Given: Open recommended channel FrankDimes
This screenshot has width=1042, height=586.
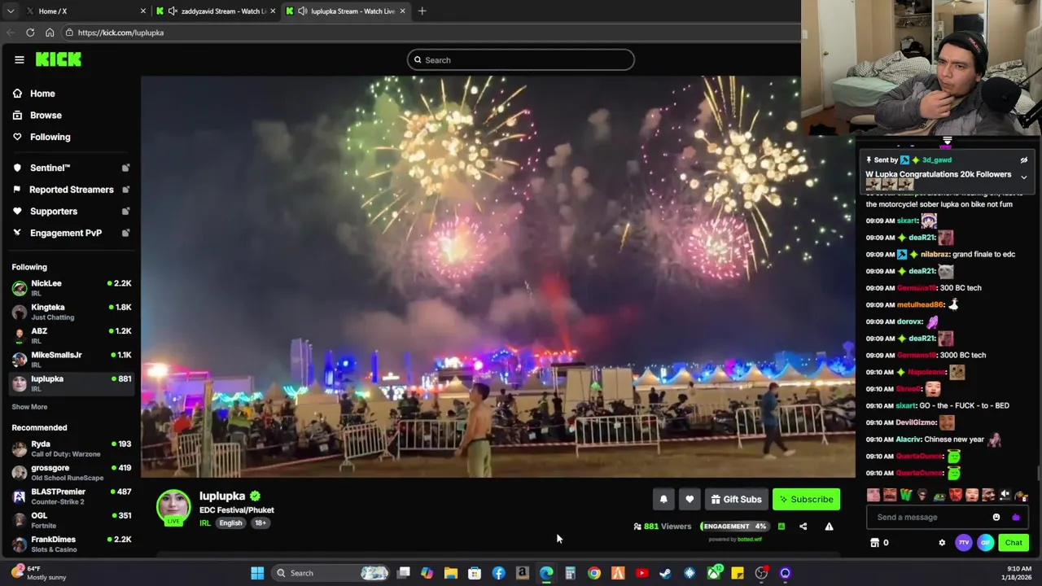Looking at the screenshot, I should 72,544.
